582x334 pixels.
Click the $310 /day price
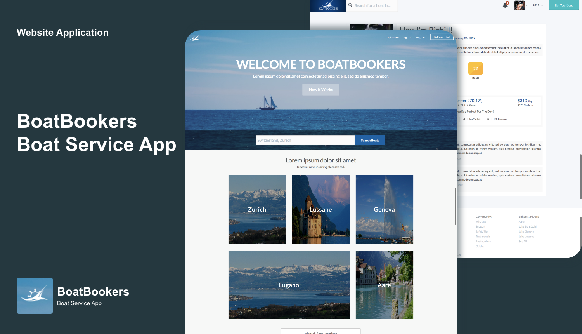tap(525, 101)
